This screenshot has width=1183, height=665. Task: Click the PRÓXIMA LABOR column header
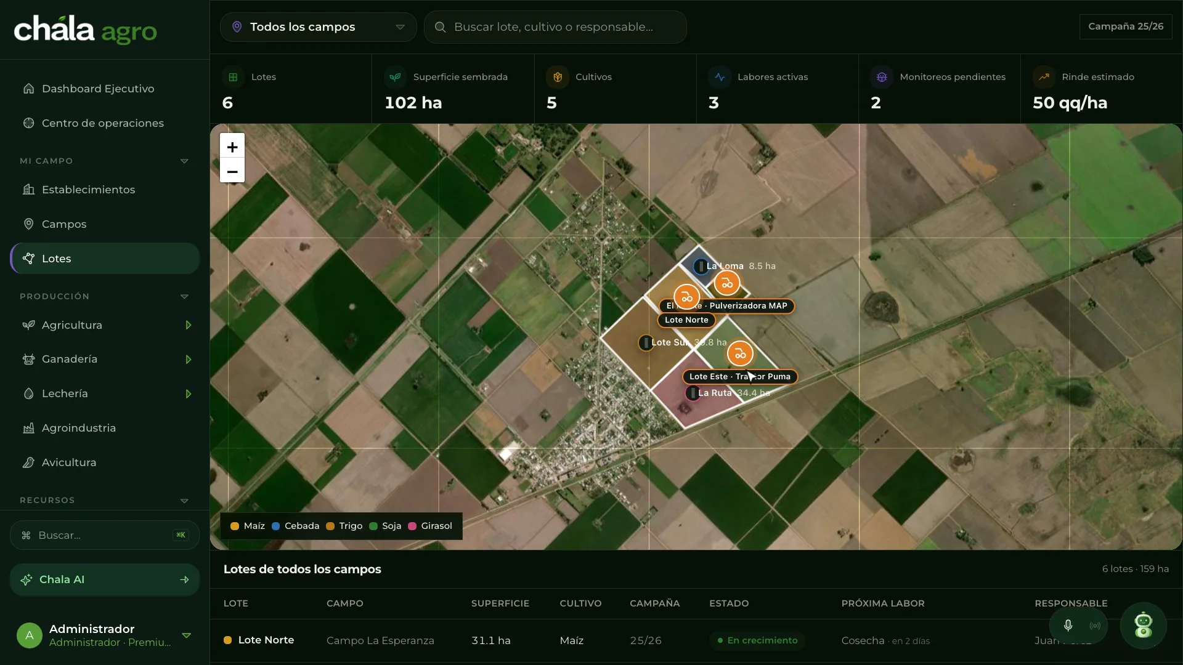(883, 603)
